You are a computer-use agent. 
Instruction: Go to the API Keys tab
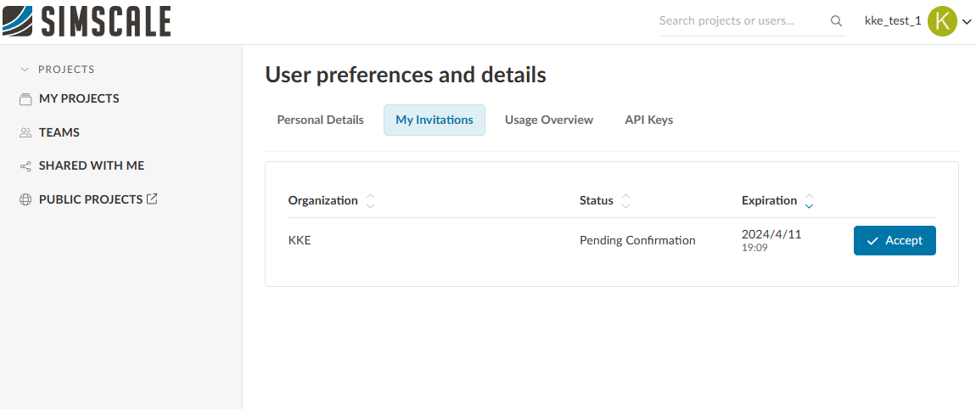[648, 120]
